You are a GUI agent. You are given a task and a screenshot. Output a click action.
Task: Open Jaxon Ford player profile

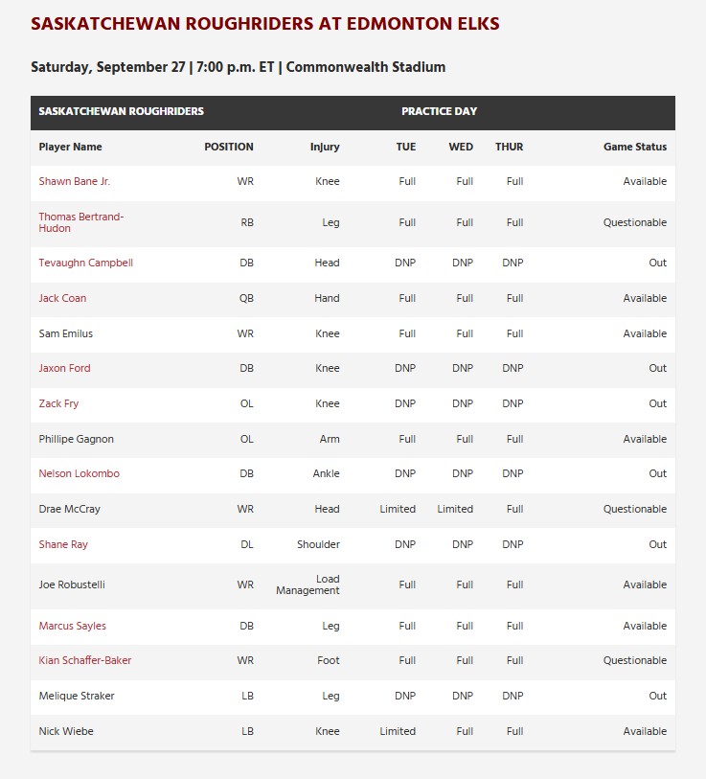pyautogui.click(x=64, y=368)
